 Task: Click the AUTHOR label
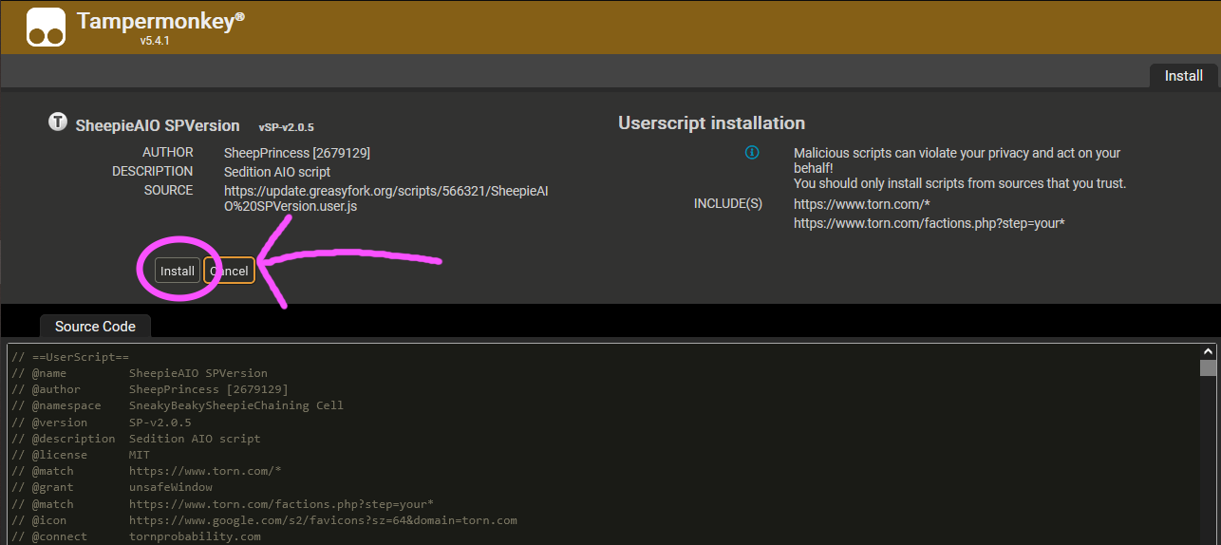pos(168,152)
